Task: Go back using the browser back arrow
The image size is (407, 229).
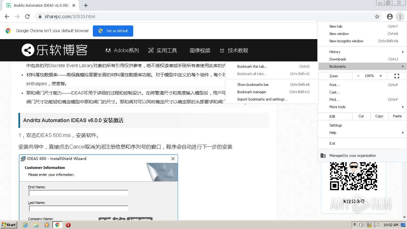Action: tap(7, 17)
